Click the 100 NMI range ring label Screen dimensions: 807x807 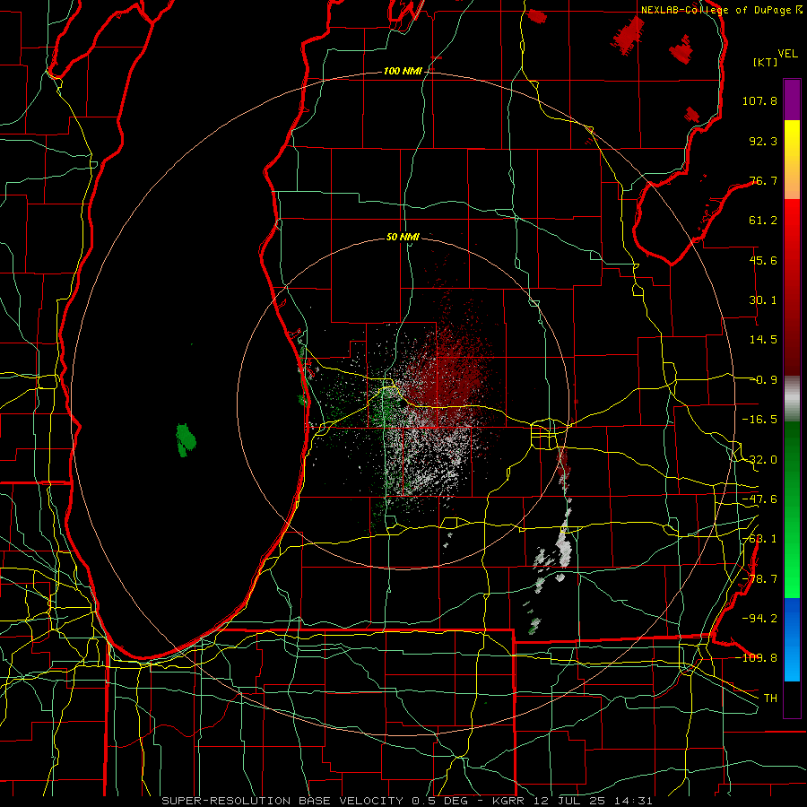tap(403, 71)
